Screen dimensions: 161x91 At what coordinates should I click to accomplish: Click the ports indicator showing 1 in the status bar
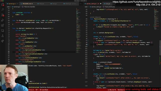(37, 90)
